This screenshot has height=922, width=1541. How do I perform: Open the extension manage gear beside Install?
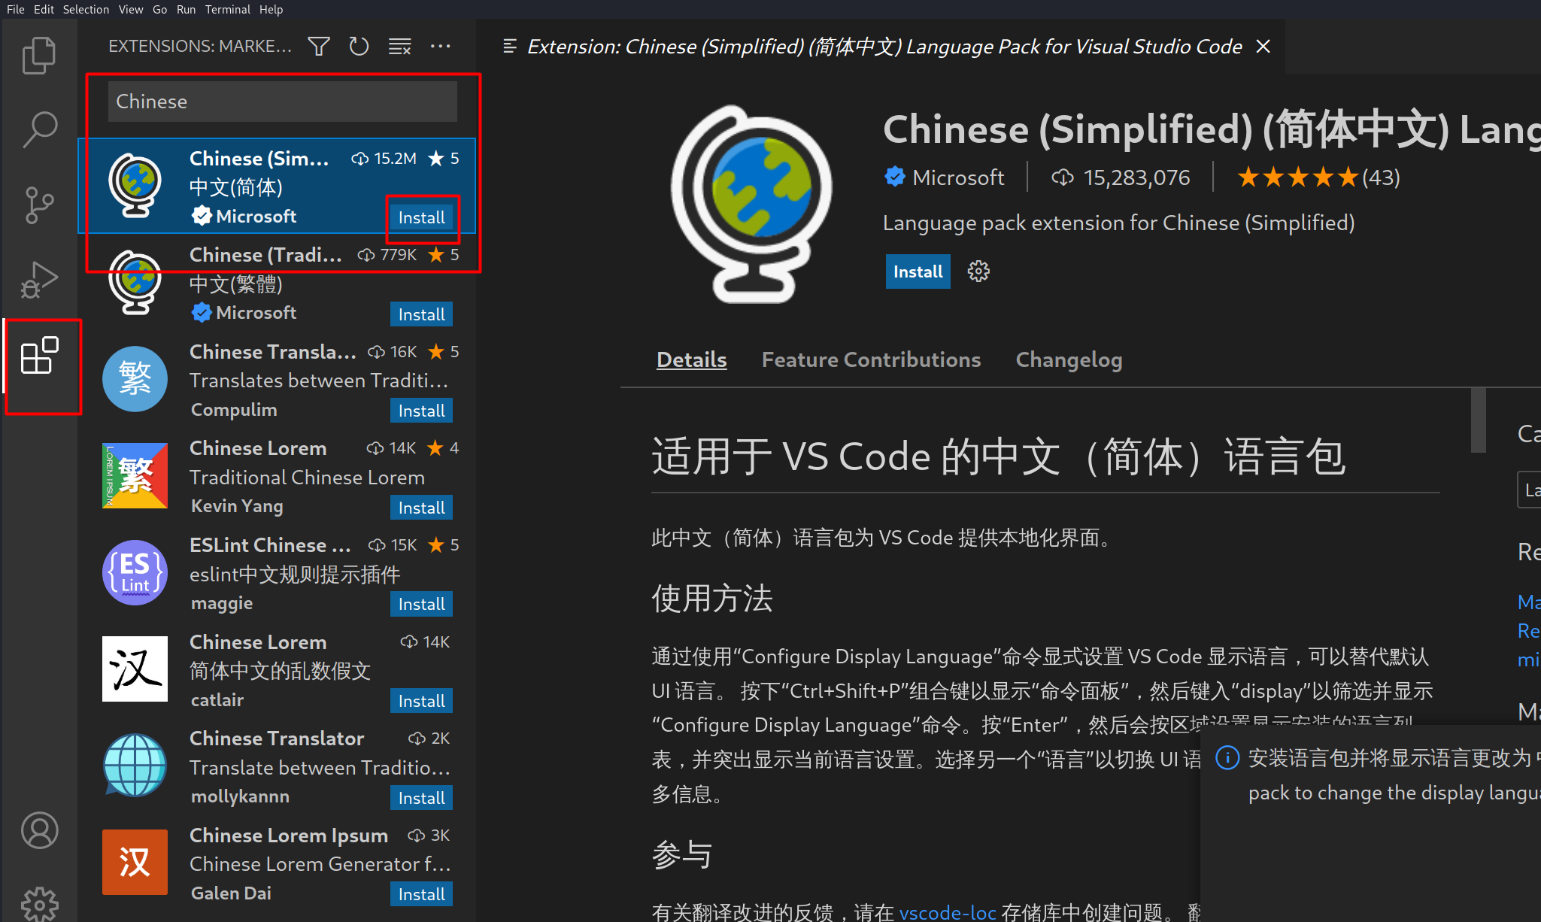(978, 271)
